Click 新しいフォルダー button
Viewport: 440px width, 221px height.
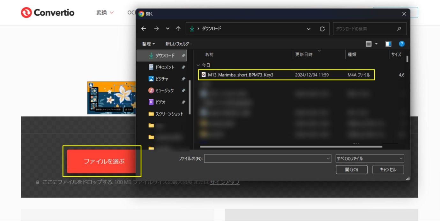[x=179, y=44]
